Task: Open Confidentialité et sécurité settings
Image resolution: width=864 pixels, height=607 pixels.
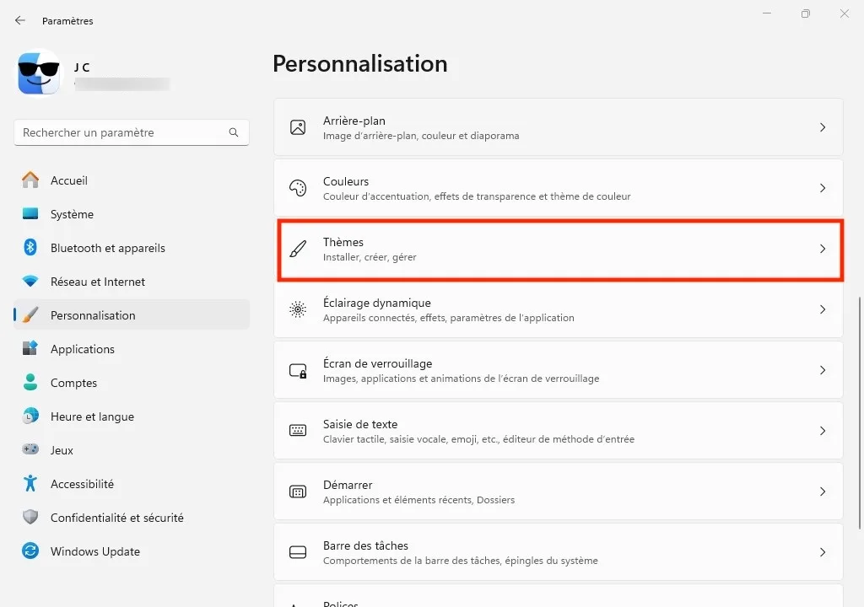Action: tap(116, 518)
